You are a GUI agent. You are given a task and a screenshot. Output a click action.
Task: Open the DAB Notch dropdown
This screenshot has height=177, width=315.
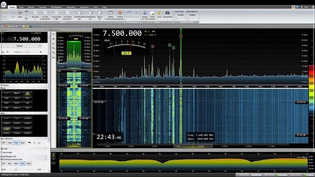91,15
